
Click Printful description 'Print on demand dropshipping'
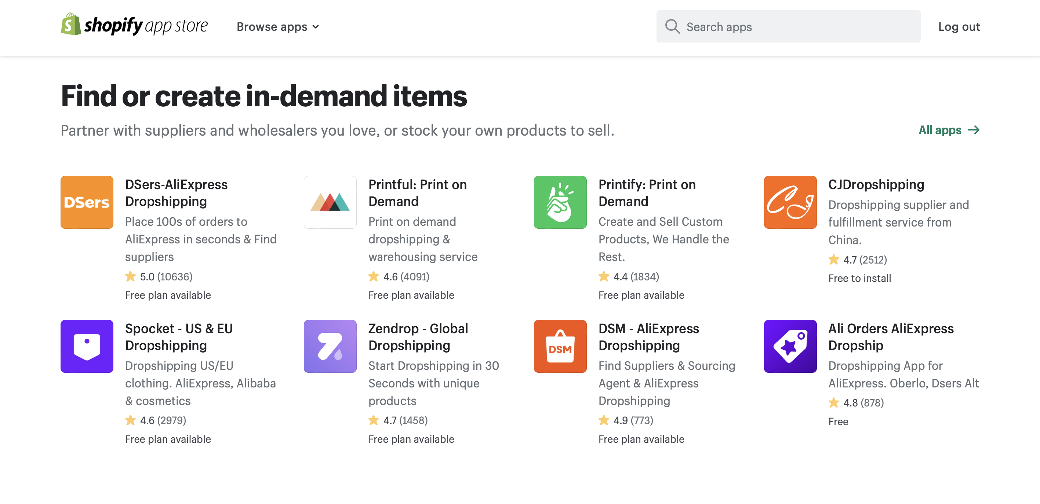coord(423,239)
